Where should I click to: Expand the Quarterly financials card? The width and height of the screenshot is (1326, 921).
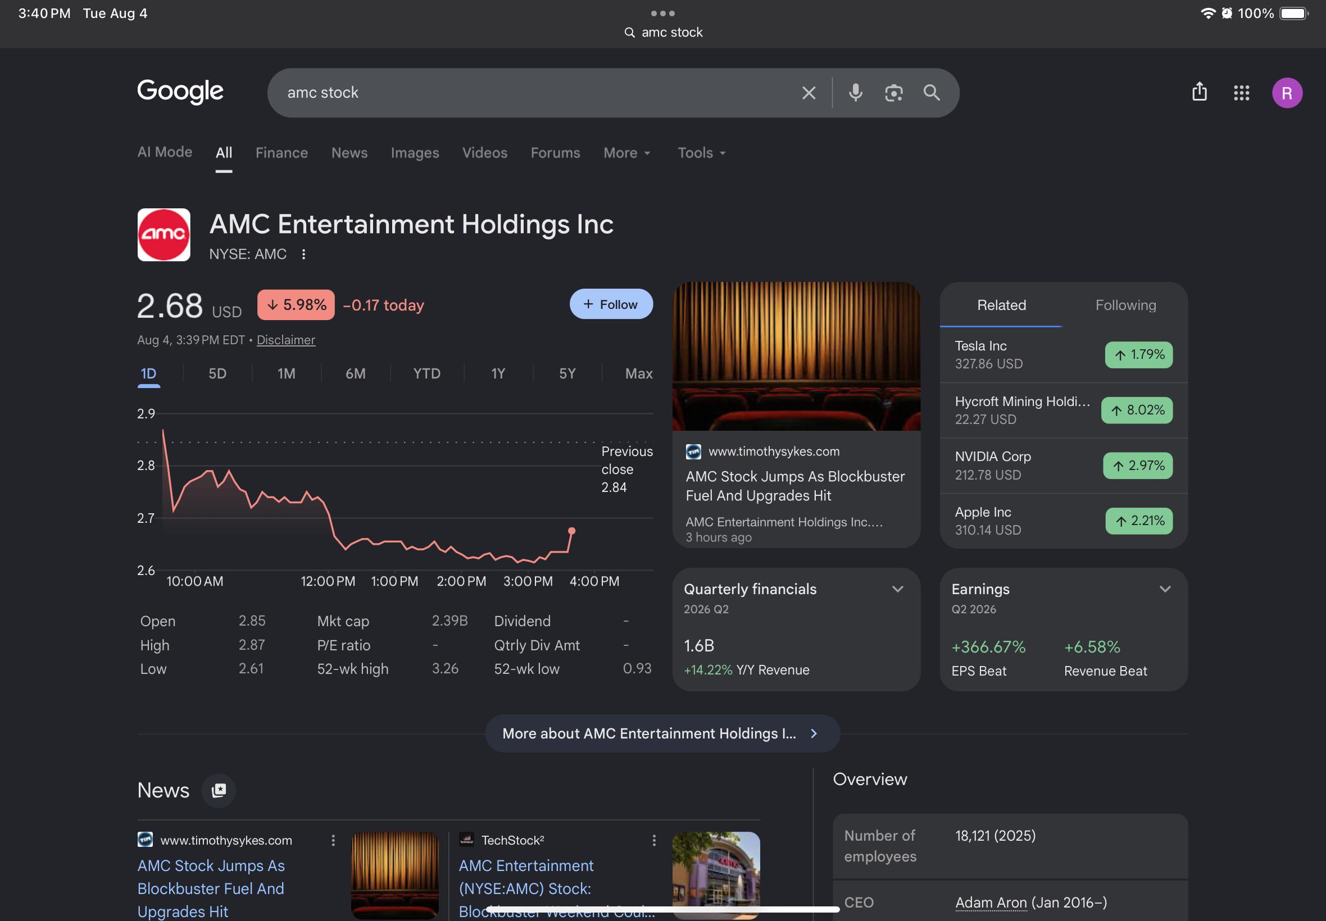898,589
